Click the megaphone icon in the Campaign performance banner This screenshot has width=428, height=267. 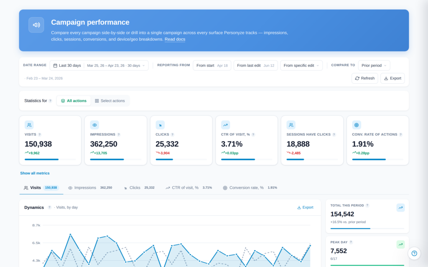(36, 25)
